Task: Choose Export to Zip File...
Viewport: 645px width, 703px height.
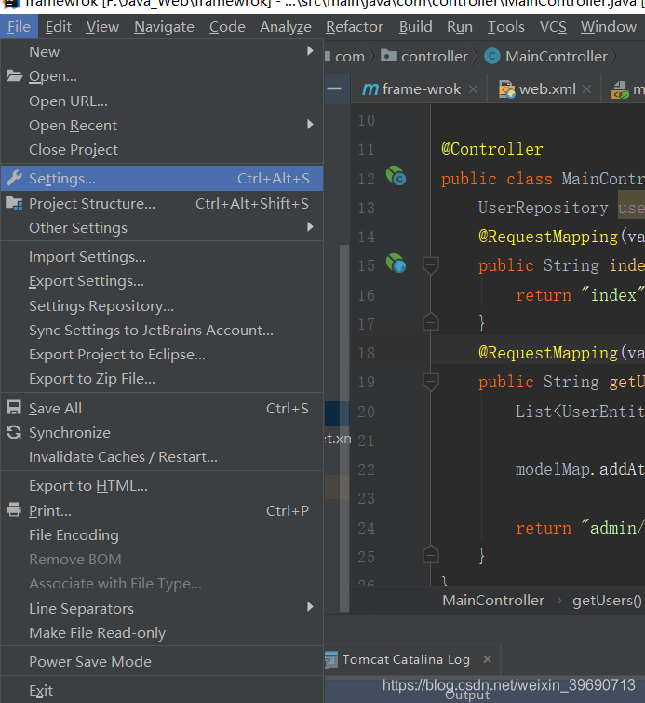Action: click(x=162, y=379)
